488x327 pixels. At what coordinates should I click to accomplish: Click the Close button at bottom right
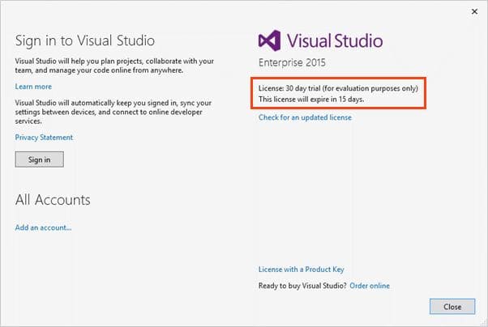(452, 307)
